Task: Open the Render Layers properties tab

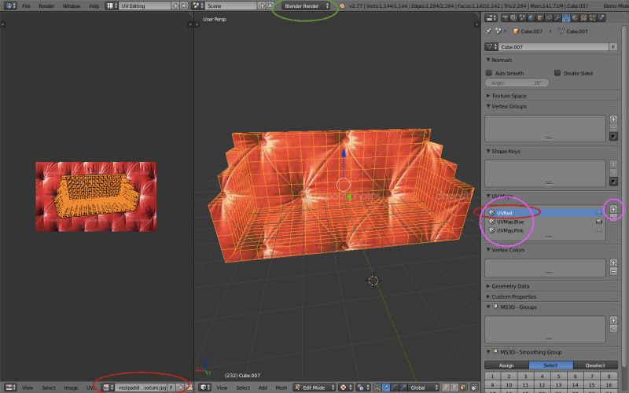Action: pyautogui.click(x=513, y=17)
